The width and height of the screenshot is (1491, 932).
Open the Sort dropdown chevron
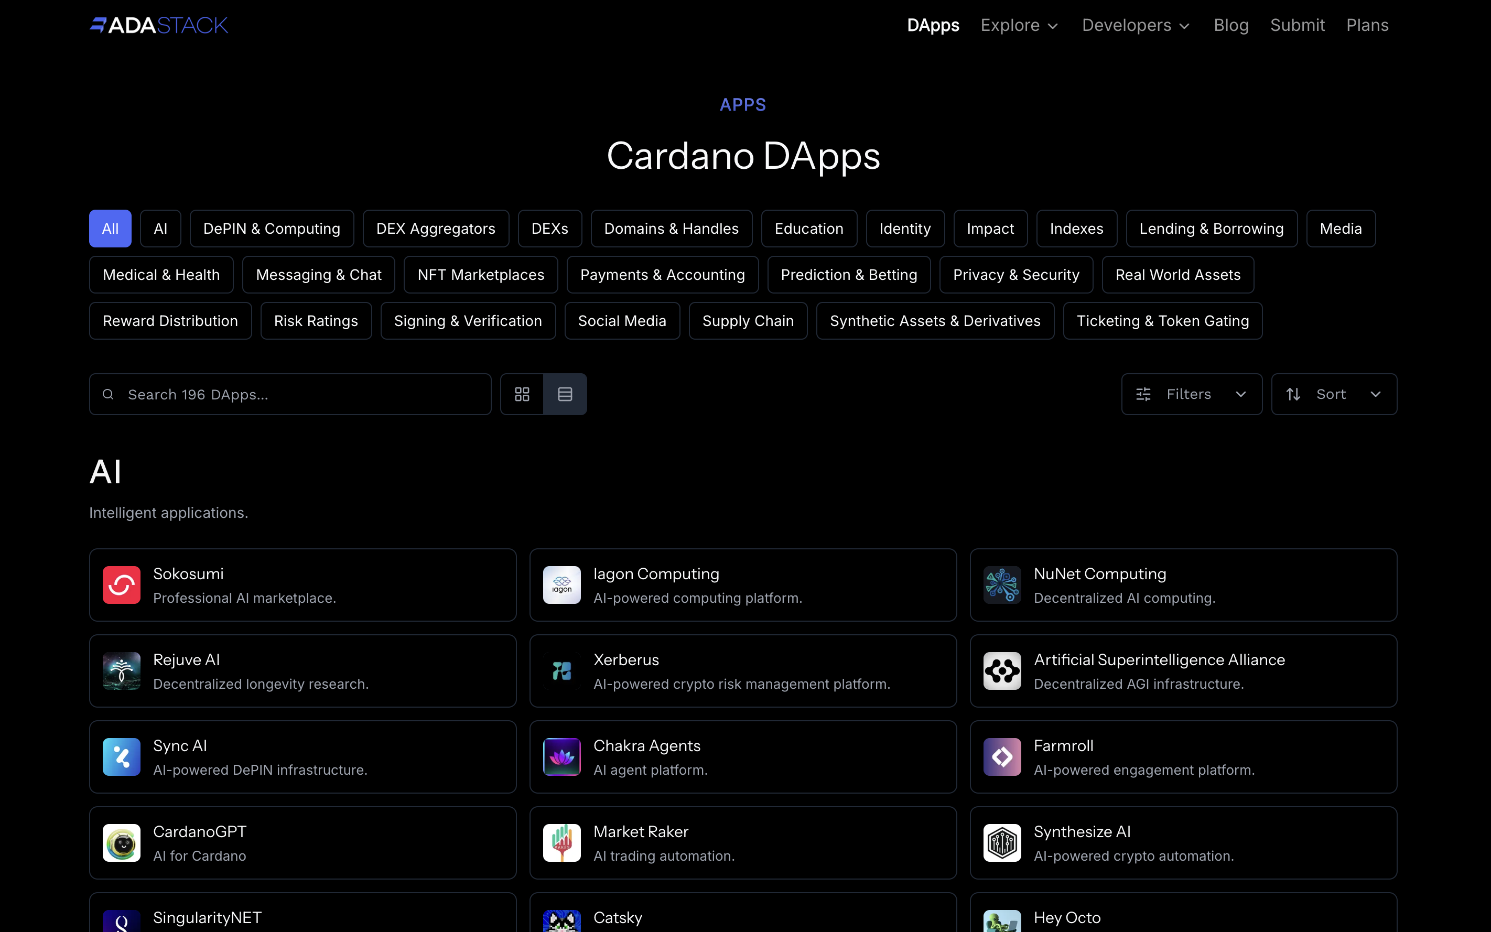(x=1376, y=394)
